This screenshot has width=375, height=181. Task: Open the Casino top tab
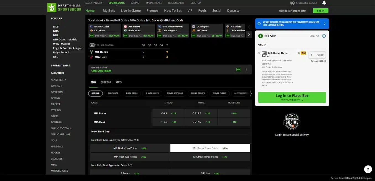tap(135, 3)
